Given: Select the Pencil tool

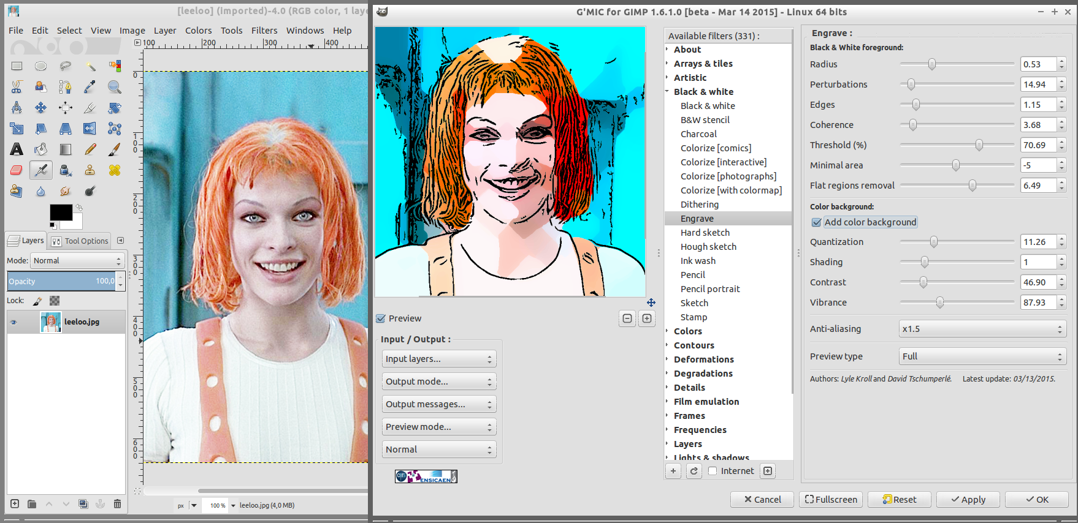Looking at the screenshot, I should point(90,149).
